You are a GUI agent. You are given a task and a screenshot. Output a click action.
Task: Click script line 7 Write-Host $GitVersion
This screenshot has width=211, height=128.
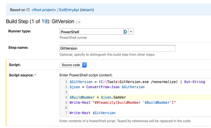click(92, 113)
